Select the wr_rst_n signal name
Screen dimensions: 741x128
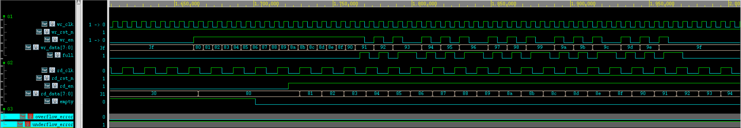point(62,32)
